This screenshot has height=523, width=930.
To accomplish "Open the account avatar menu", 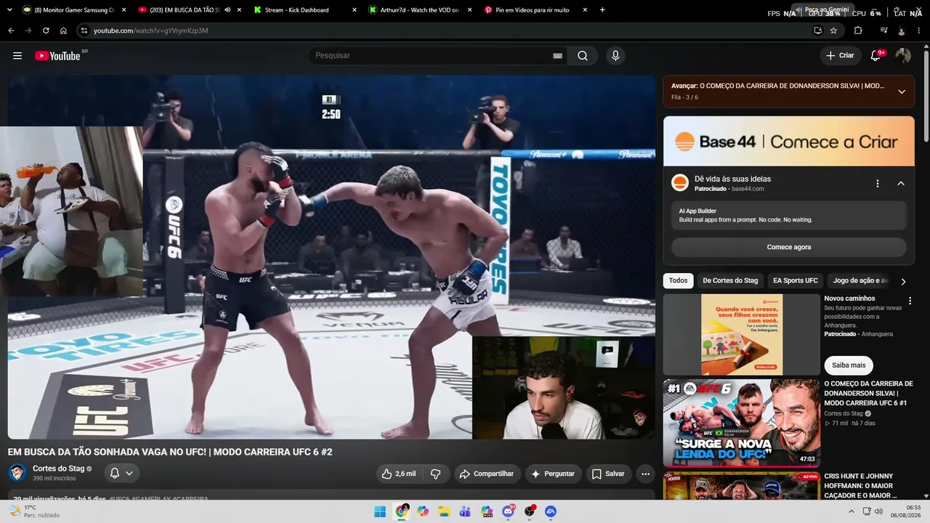I will click(903, 56).
